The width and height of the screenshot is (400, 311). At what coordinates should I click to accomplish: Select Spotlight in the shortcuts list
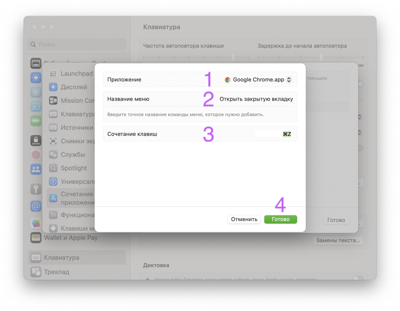71,168
